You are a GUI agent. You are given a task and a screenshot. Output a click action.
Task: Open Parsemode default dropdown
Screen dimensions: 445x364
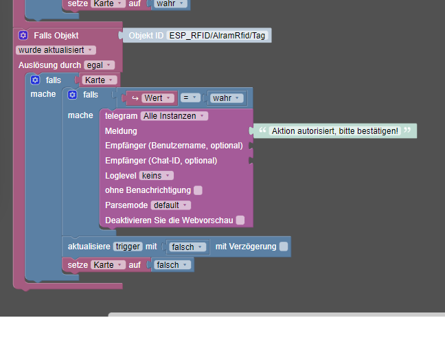171,205
